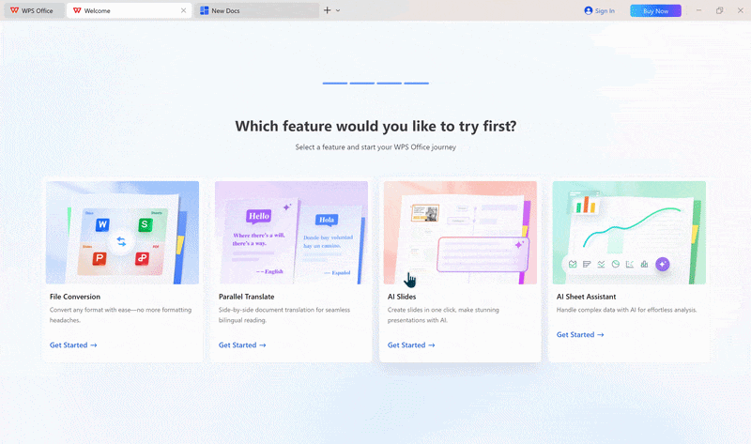This screenshot has height=444, width=751.
Task: Close the Welcome tab
Action: [x=183, y=10]
